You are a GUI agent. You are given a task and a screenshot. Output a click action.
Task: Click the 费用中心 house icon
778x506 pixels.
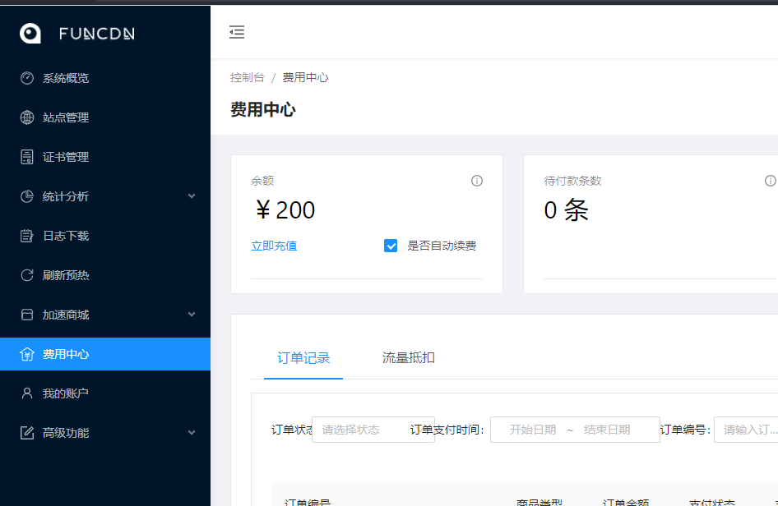27,354
